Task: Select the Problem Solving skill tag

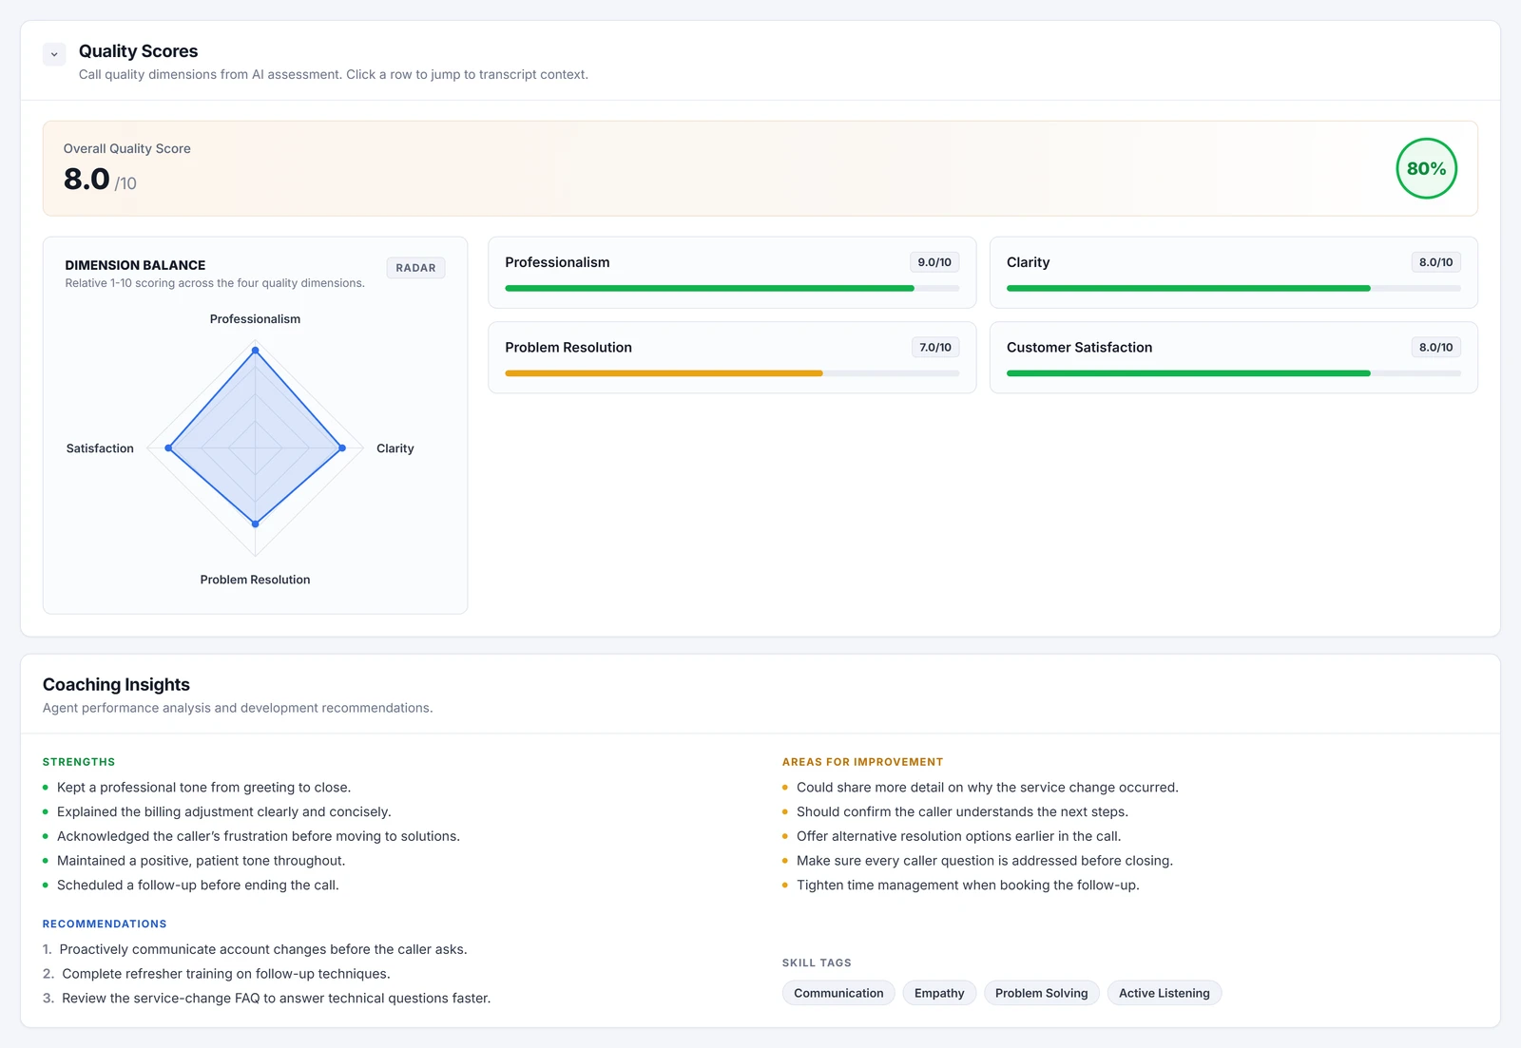Action: pyautogui.click(x=1042, y=993)
